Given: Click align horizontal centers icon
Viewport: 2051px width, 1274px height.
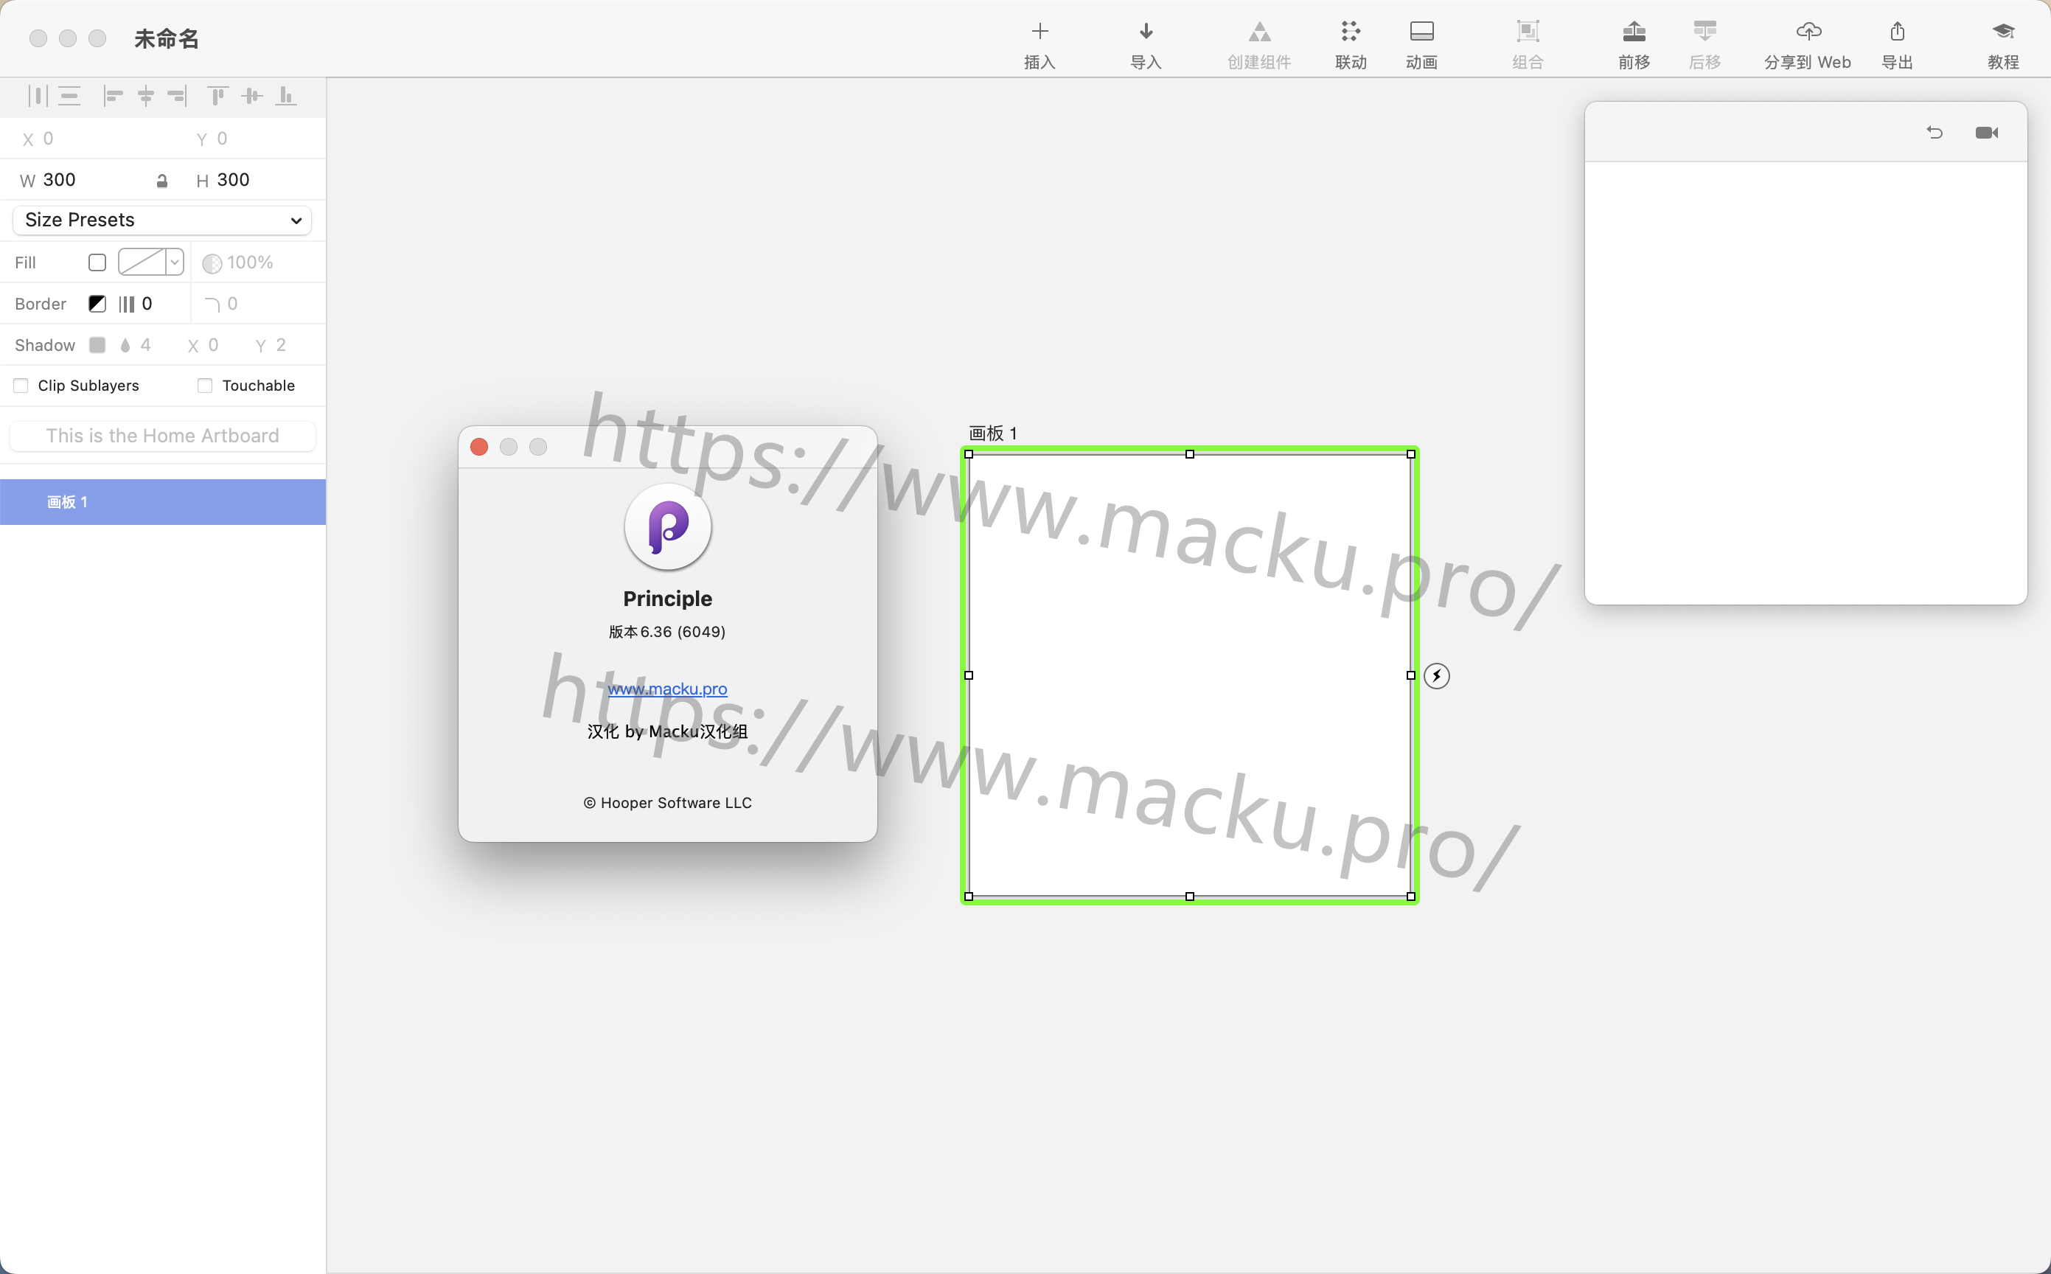Looking at the screenshot, I should 146,96.
